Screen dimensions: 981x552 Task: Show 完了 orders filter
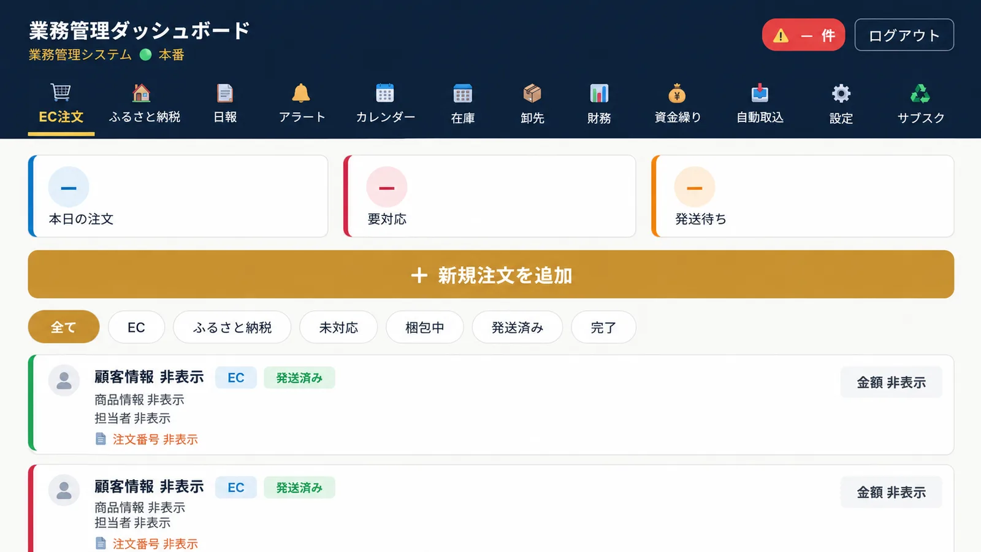coord(603,327)
